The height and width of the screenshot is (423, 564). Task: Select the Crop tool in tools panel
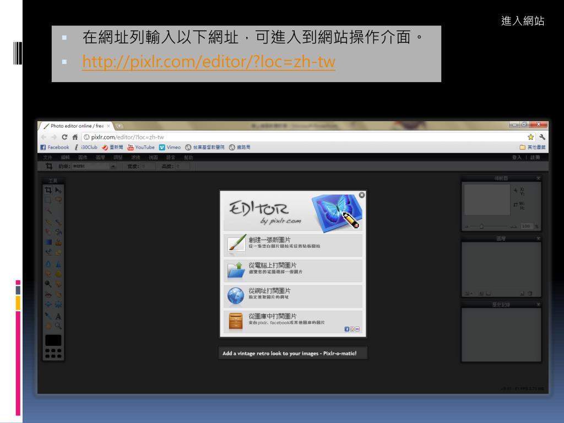pos(48,189)
